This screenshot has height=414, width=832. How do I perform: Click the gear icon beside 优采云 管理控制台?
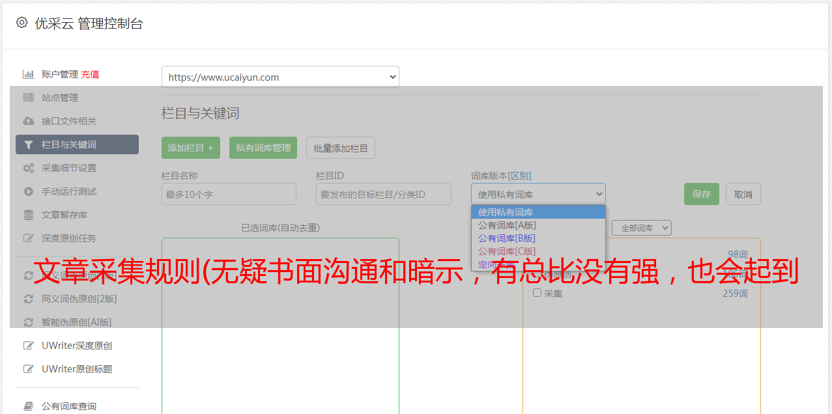point(22,23)
